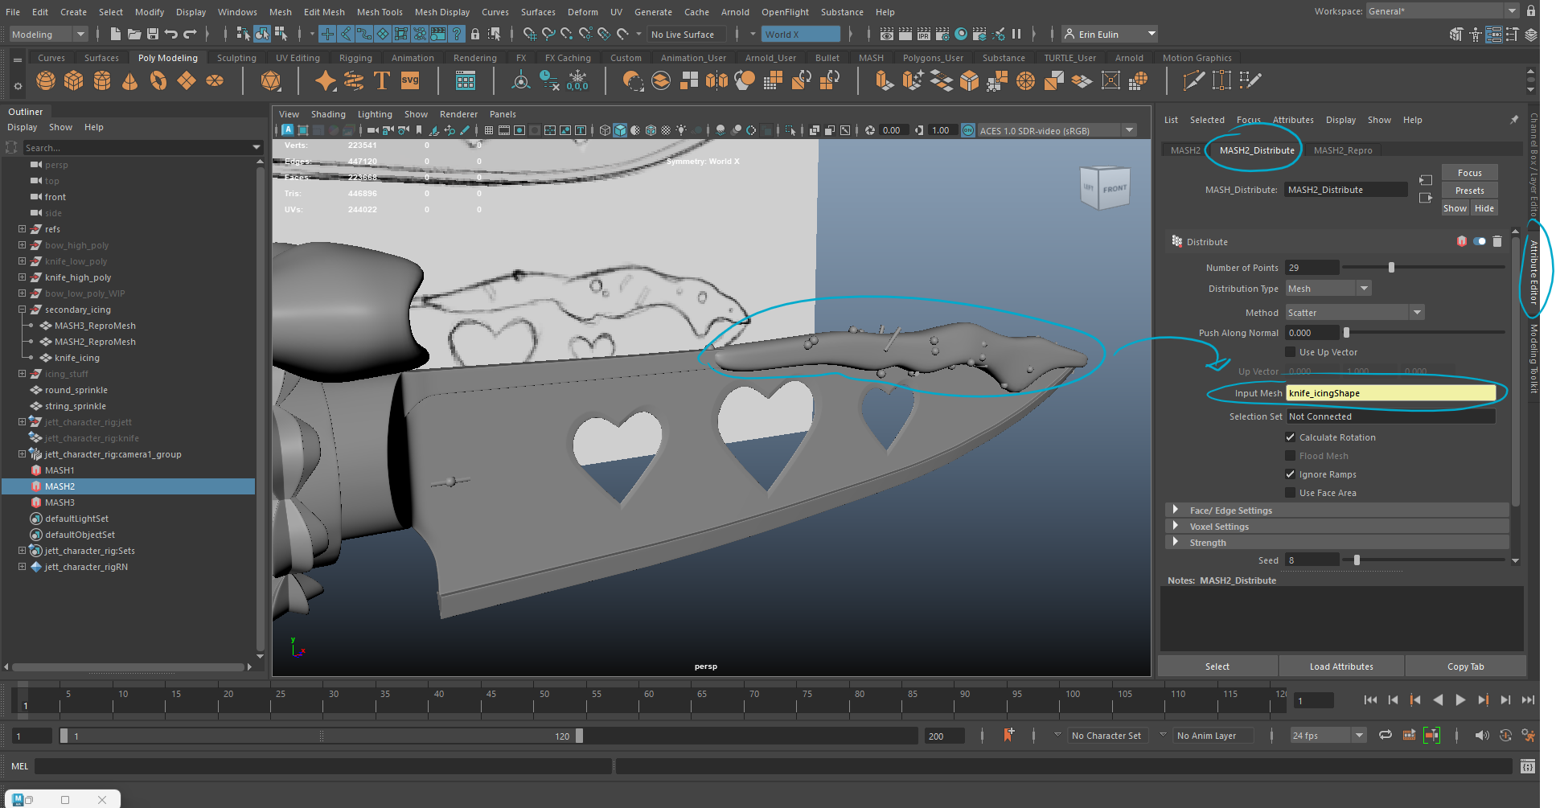Click the Save Scene icon
This screenshot has height=808, width=1556.
point(152,34)
